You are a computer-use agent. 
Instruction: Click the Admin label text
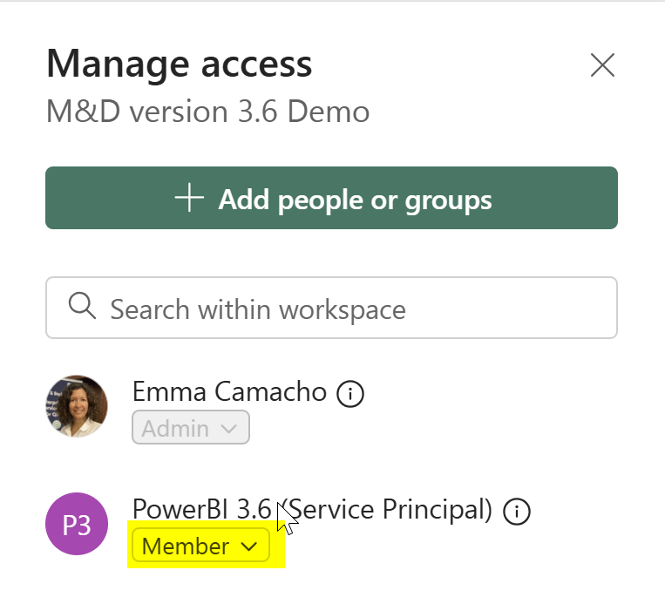[175, 429]
